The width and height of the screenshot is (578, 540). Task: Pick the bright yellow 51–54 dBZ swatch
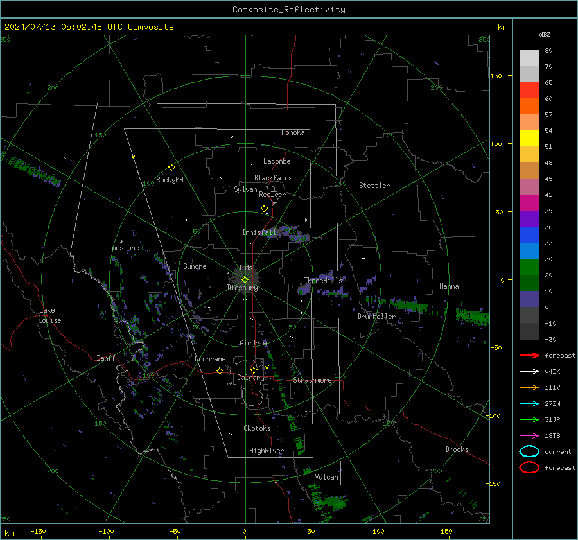coord(529,138)
